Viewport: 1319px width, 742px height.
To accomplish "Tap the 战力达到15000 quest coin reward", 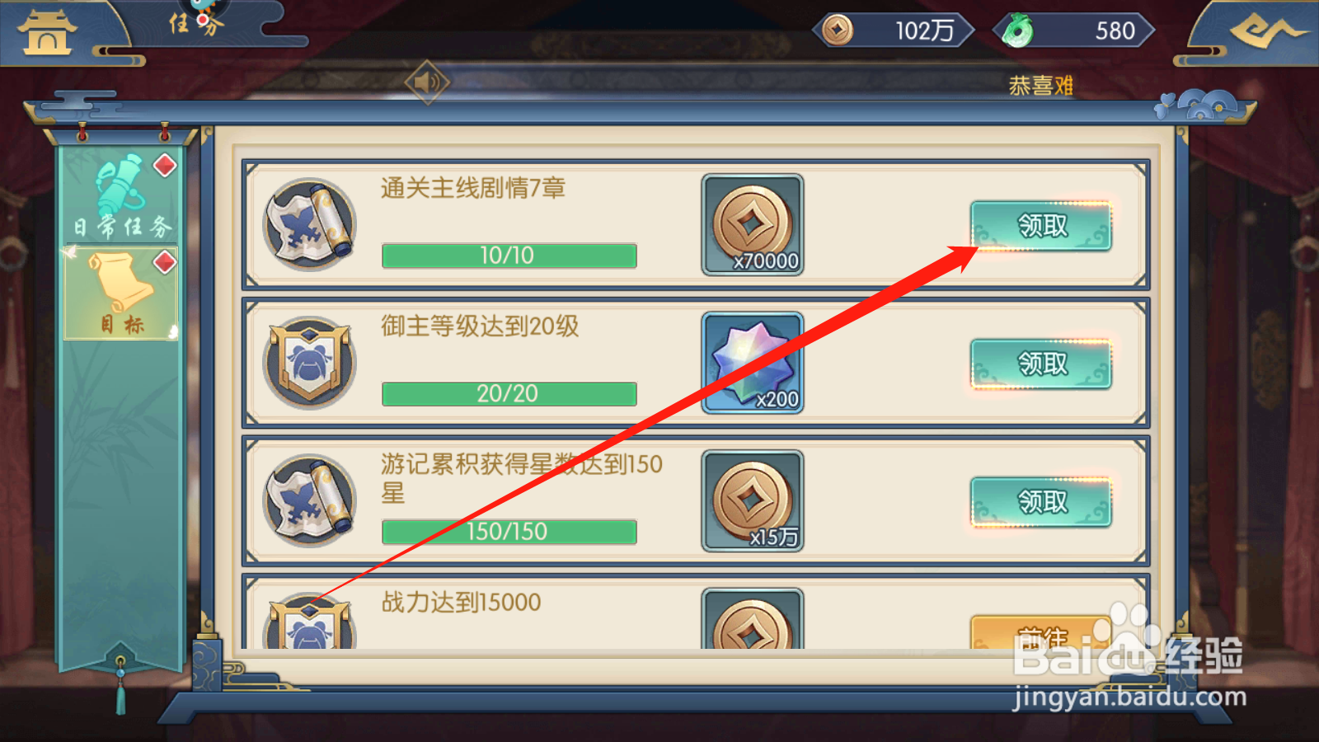I will [x=752, y=619].
